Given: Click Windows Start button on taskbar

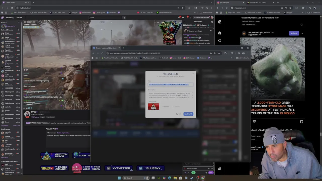Looking at the screenshot, I should (x=119, y=178).
